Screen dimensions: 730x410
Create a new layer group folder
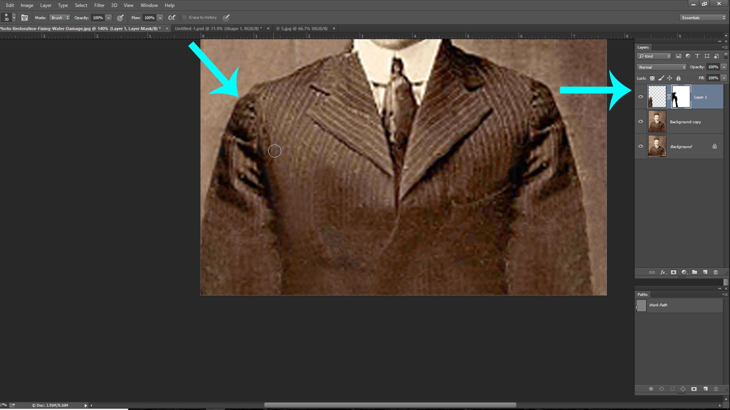click(x=694, y=272)
